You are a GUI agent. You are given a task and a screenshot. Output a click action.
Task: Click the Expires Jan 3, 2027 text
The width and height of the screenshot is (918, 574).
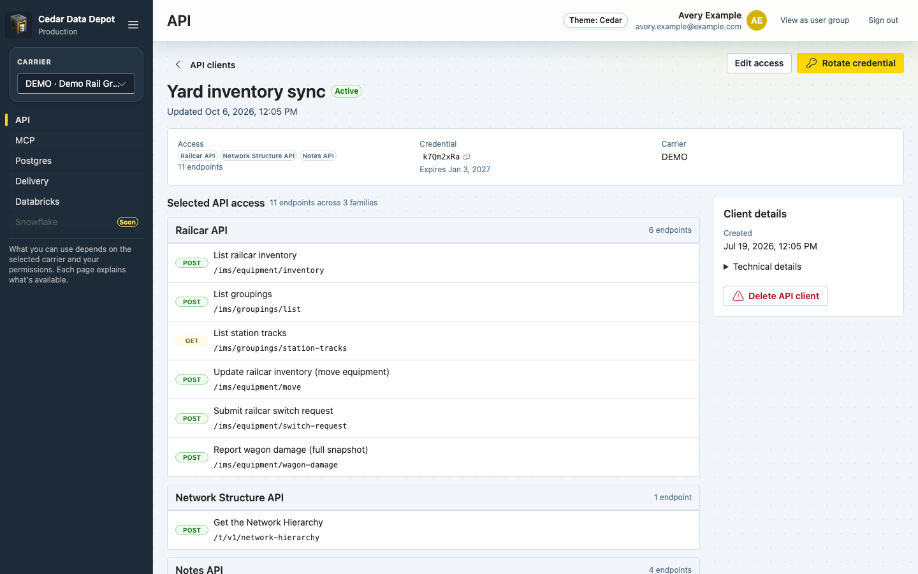[455, 170]
